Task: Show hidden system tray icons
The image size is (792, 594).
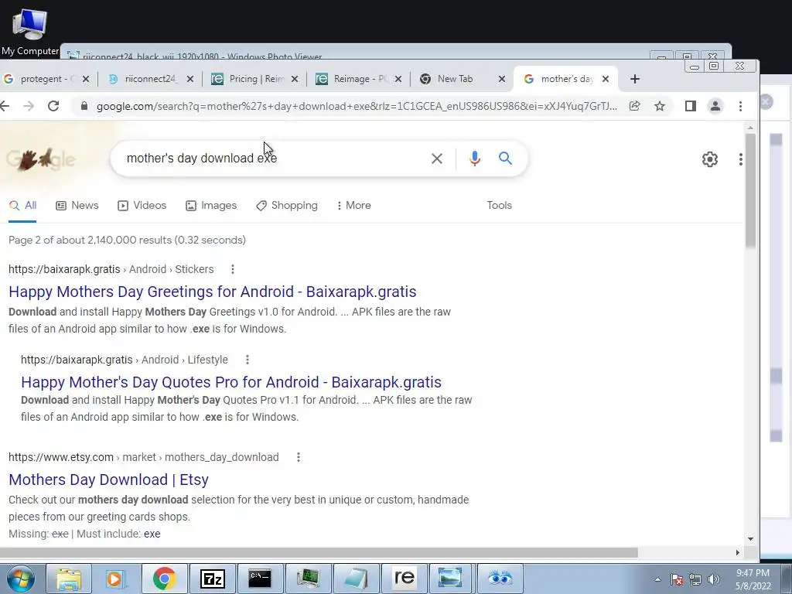Action: point(657,579)
